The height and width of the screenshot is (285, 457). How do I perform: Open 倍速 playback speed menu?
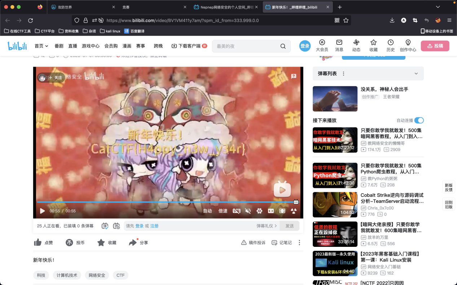tap(223, 211)
